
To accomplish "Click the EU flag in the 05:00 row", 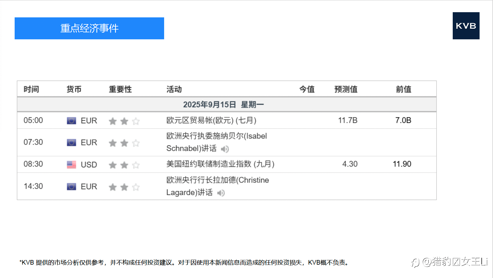I will tap(71, 121).
